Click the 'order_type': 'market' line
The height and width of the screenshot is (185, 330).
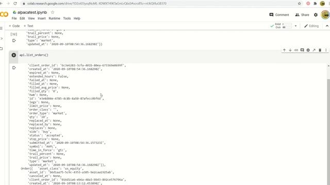tap(47, 113)
